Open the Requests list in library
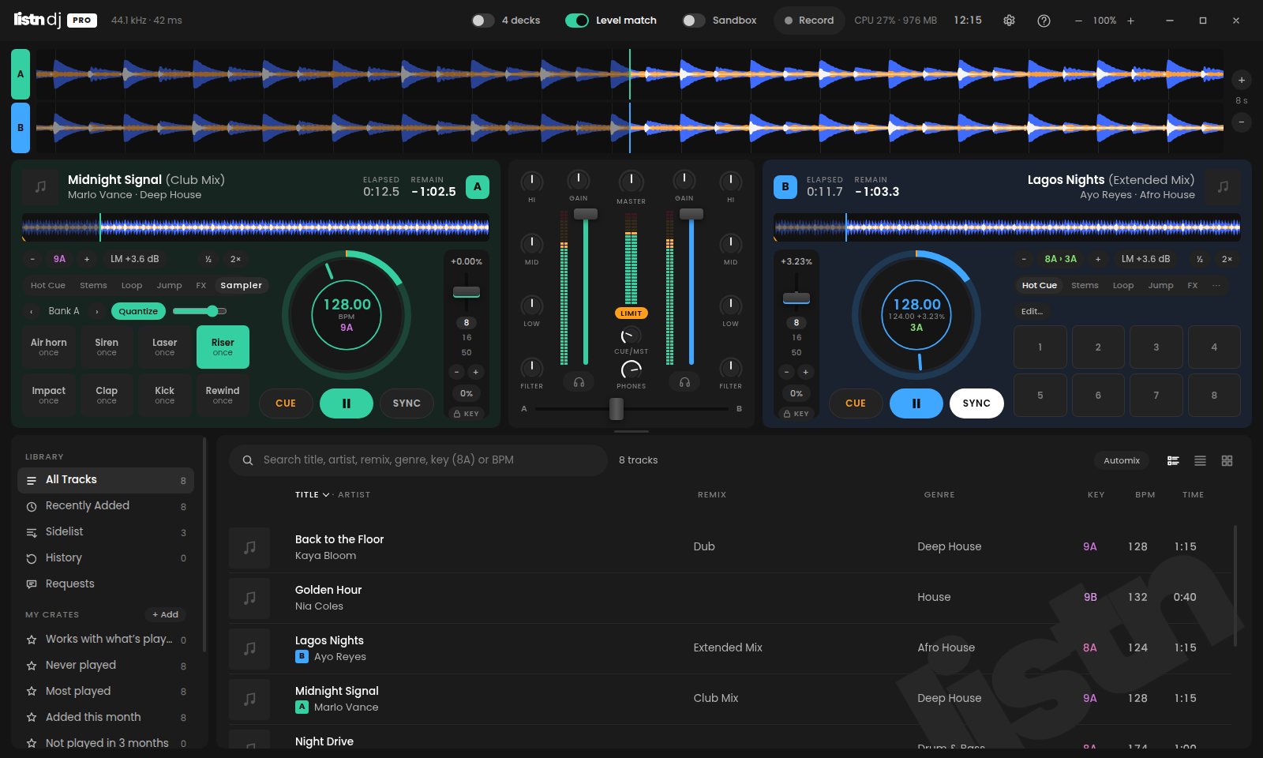Viewport: 1263px width, 758px height. (106, 584)
